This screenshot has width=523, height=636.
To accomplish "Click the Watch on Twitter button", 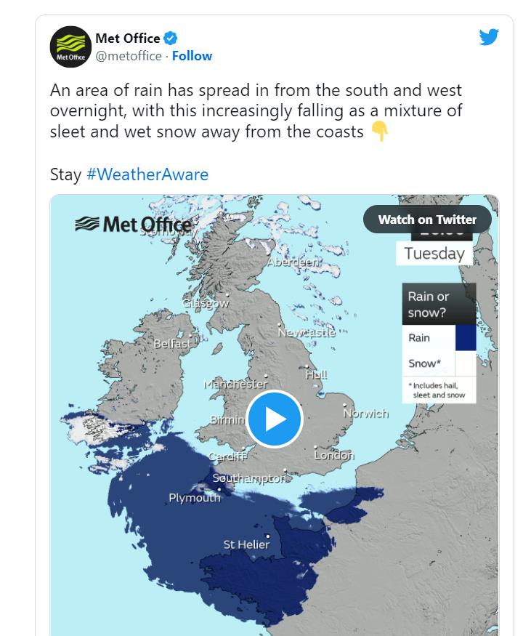I will click(427, 220).
